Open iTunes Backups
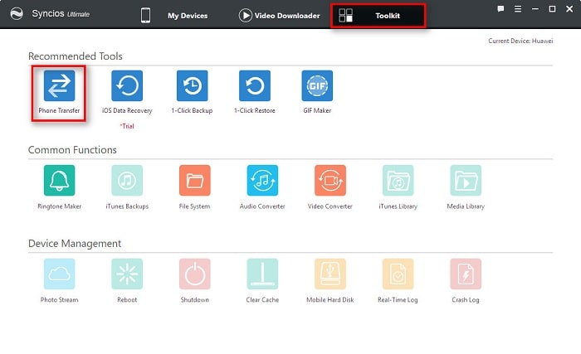The image size is (581, 354). 127,181
